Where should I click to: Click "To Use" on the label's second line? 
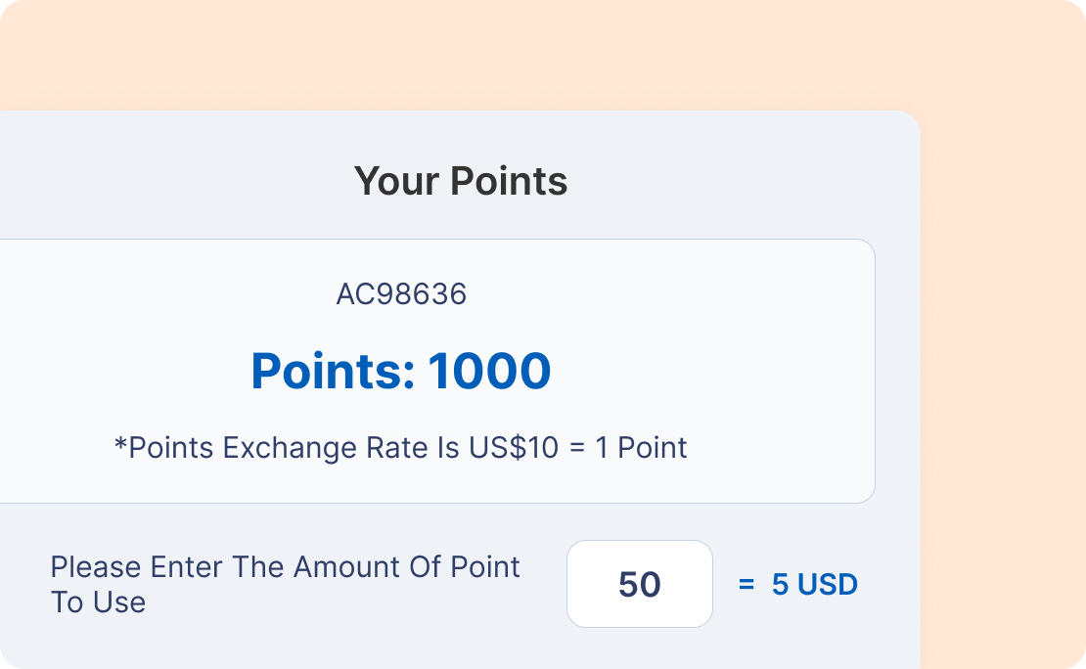(98, 602)
